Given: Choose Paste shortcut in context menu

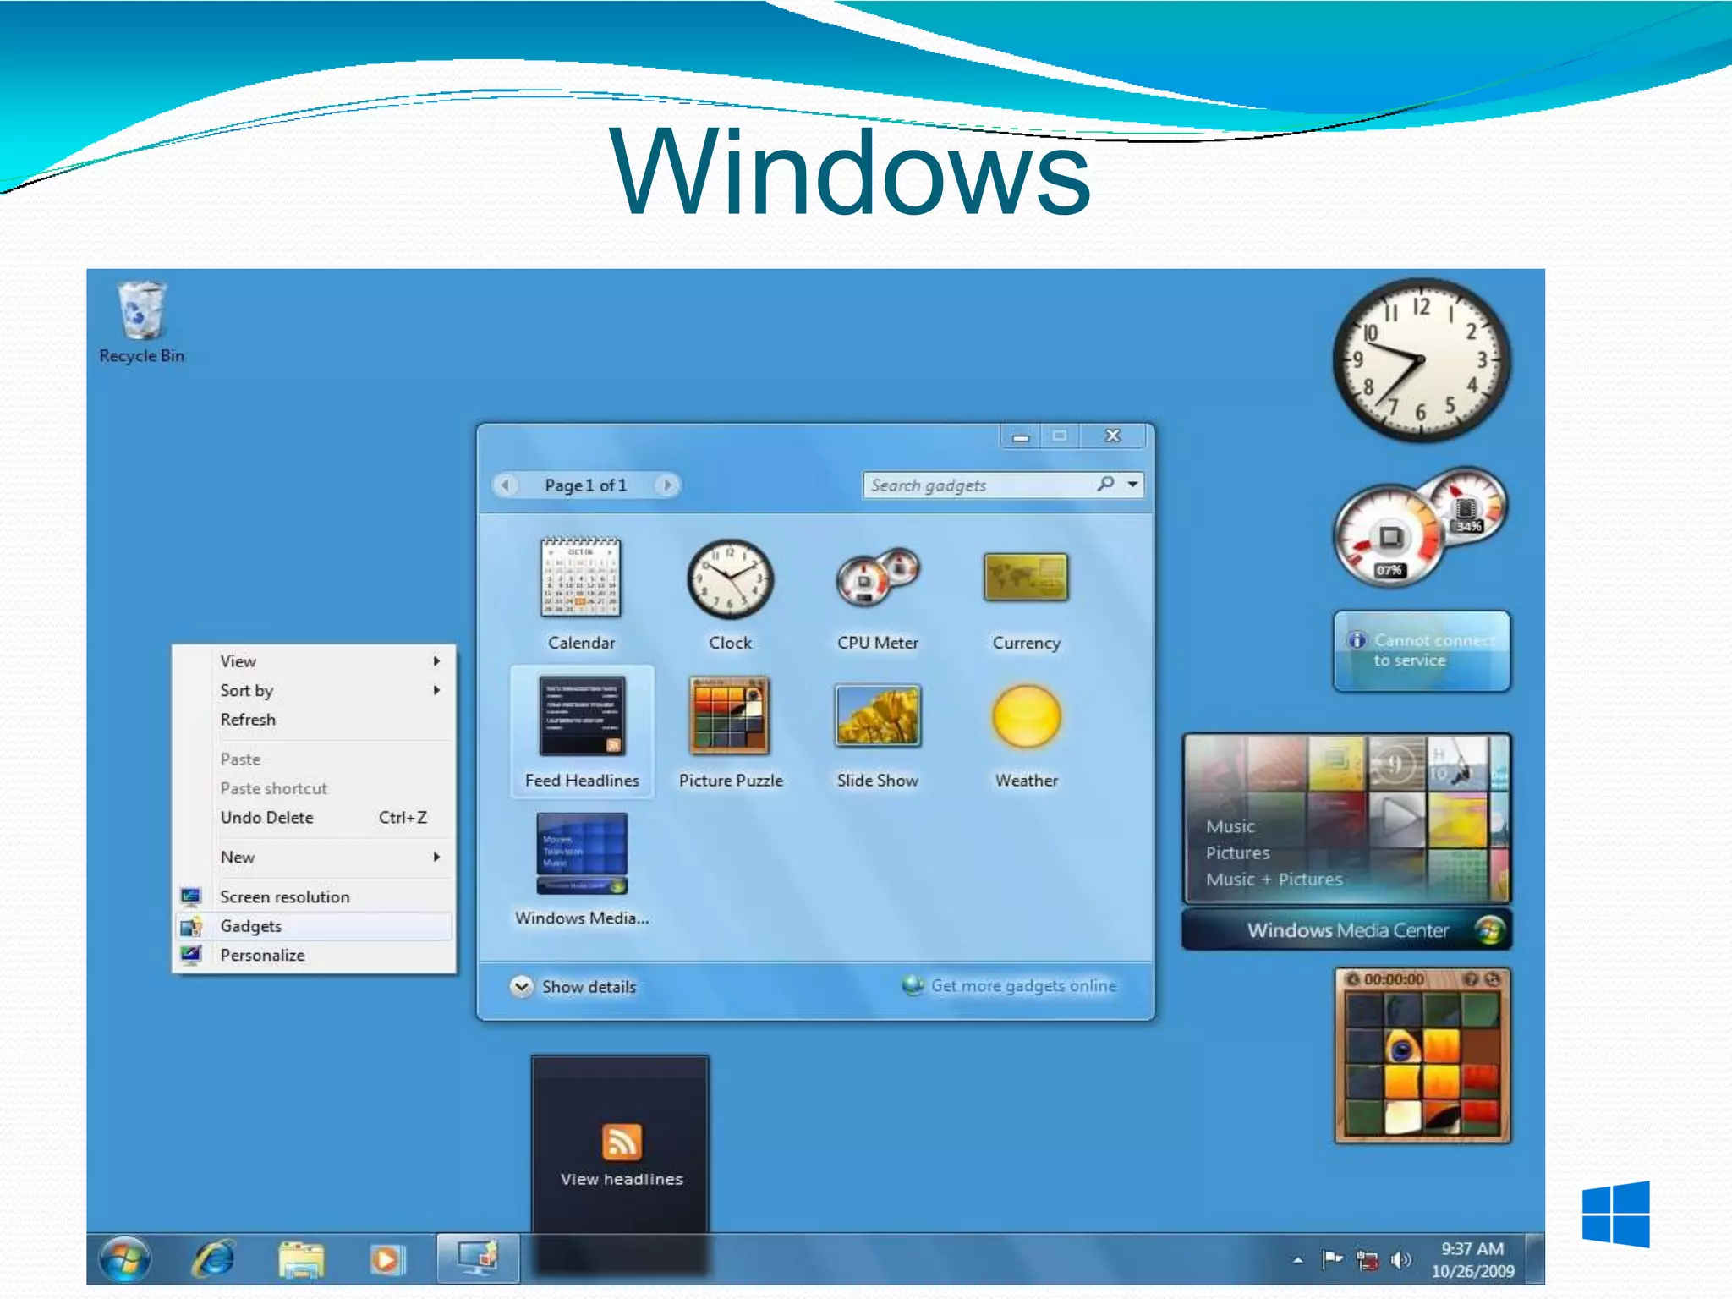Looking at the screenshot, I should pyautogui.click(x=313, y=788).
